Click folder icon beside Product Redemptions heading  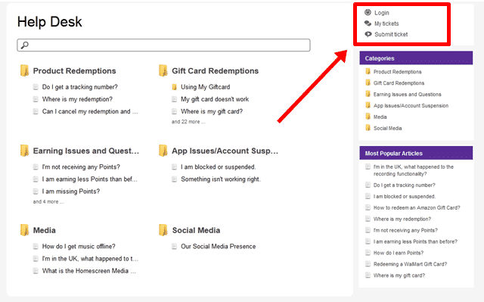[24, 70]
